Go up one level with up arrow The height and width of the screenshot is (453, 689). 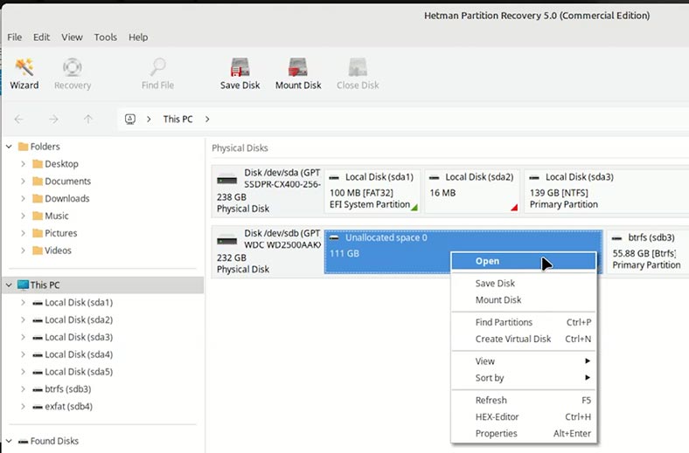point(88,119)
